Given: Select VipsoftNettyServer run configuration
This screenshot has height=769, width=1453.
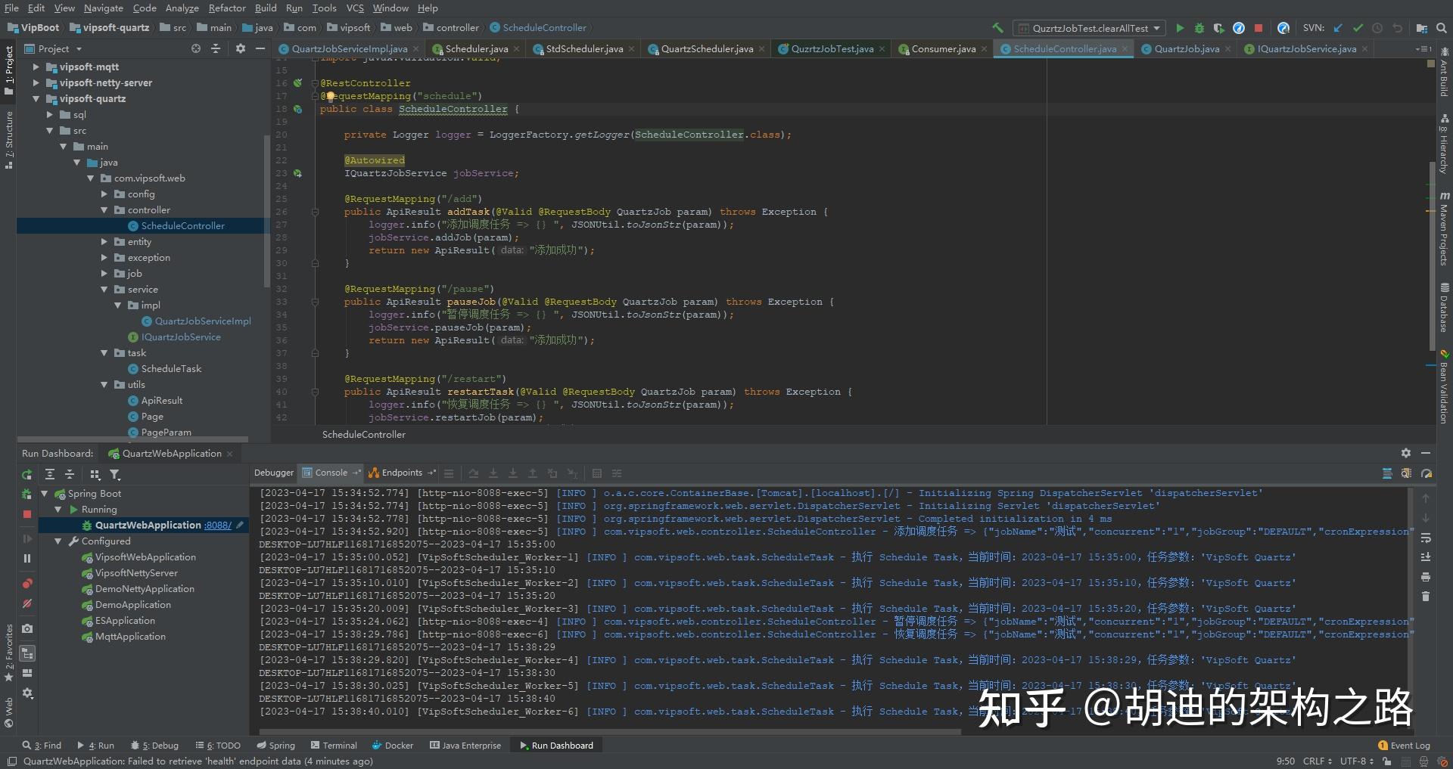Looking at the screenshot, I should (x=136, y=573).
